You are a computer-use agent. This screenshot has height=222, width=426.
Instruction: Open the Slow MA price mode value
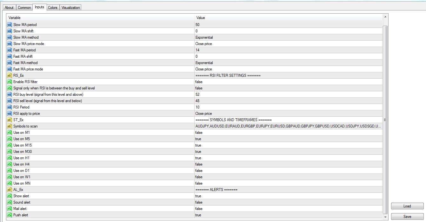pyautogui.click(x=289, y=44)
